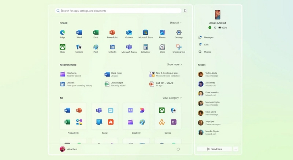Image resolution: width=293 pixels, height=160 pixels.
Task: Launch PowerPoint from pinned apps
Action: tap(112, 34)
